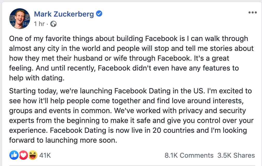Image resolution: width=262 pixels, height=166 pixels.
Task: Click the globe public audience icon
Action: tap(53, 24)
